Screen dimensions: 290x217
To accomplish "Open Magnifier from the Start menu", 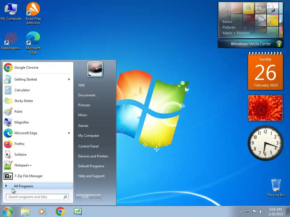I will click(38, 122).
